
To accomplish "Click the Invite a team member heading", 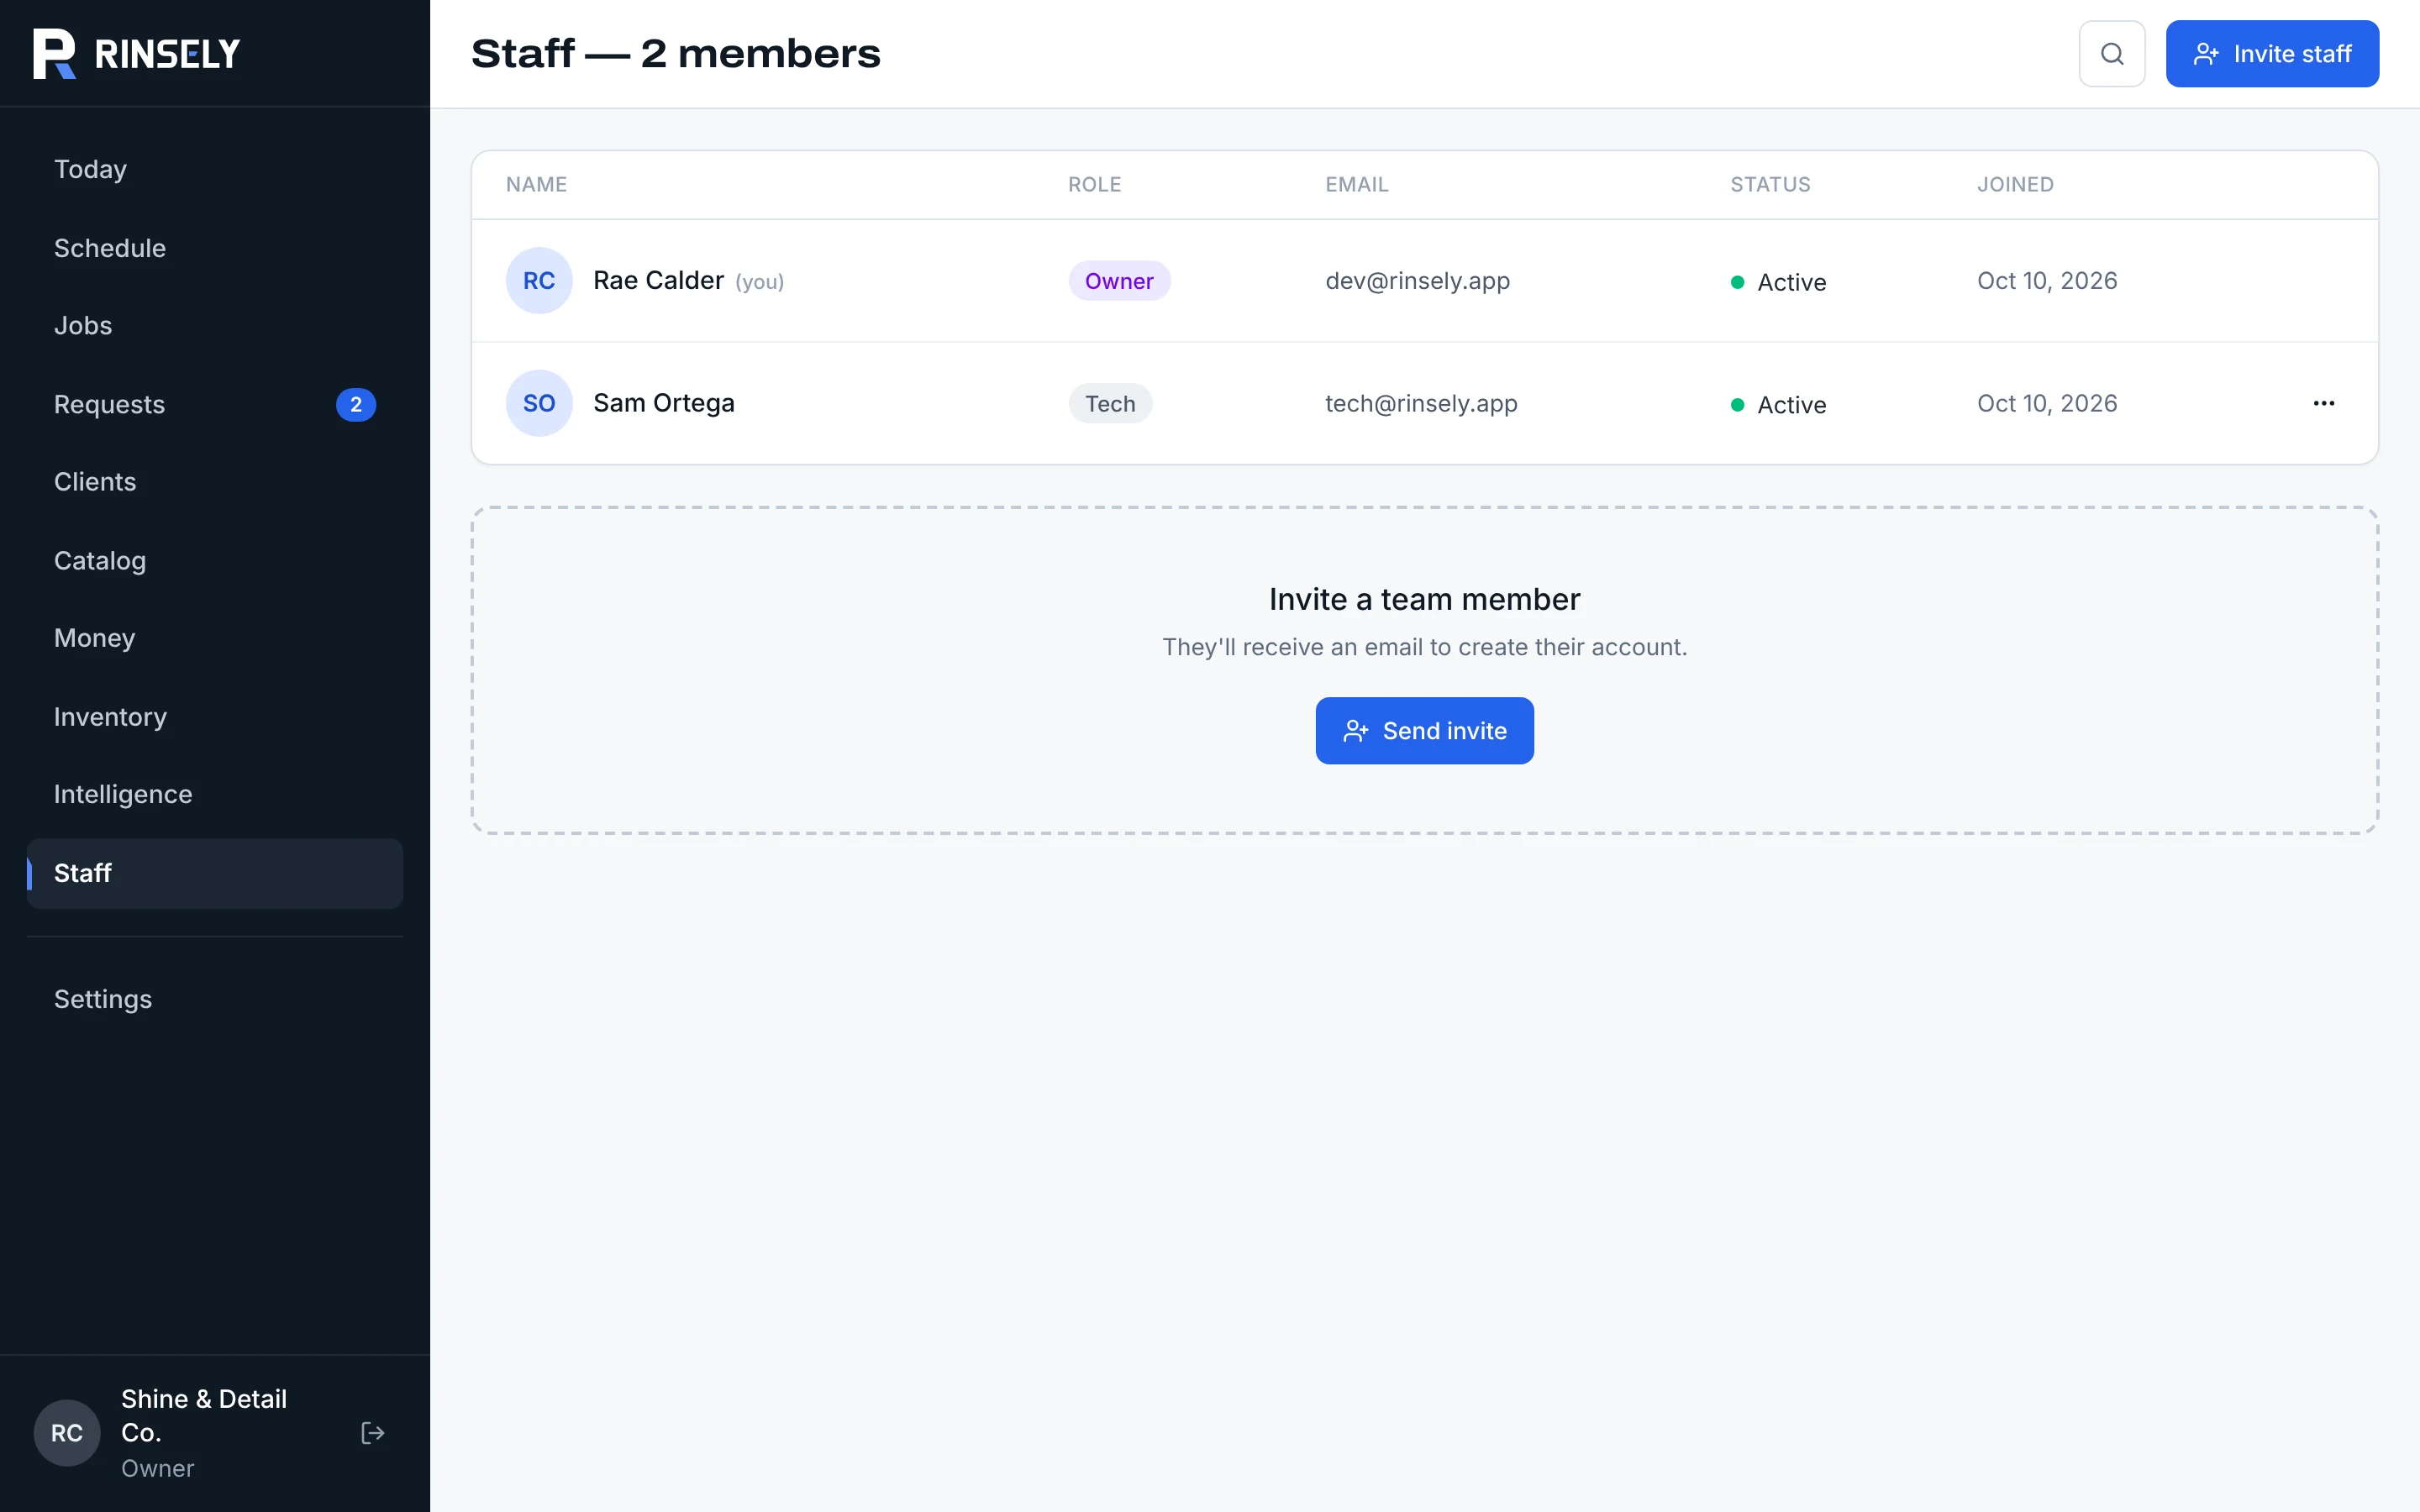I will pos(1424,599).
